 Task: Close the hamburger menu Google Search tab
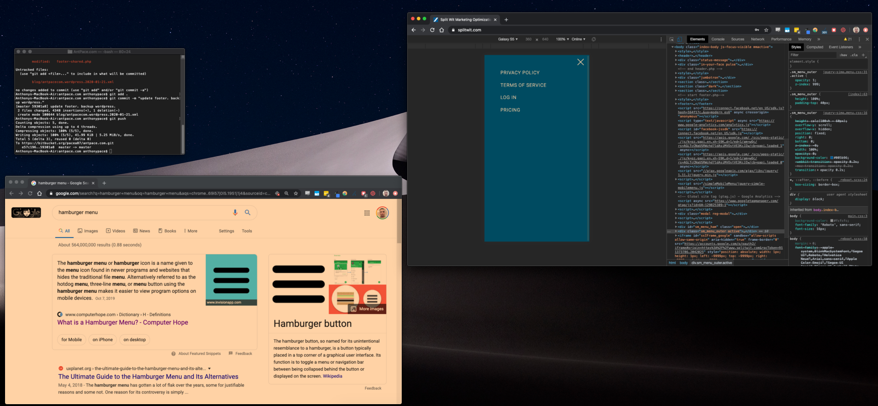click(93, 183)
